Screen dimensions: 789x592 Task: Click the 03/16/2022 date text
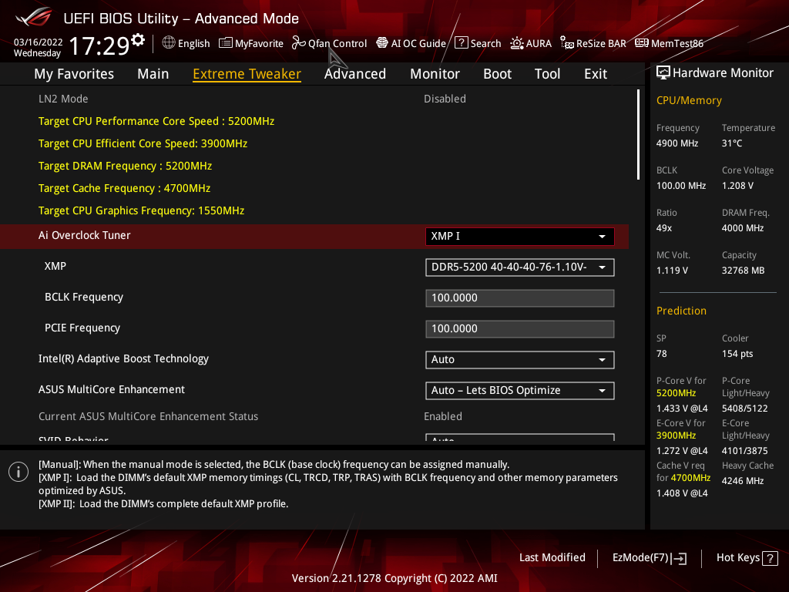click(39, 42)
